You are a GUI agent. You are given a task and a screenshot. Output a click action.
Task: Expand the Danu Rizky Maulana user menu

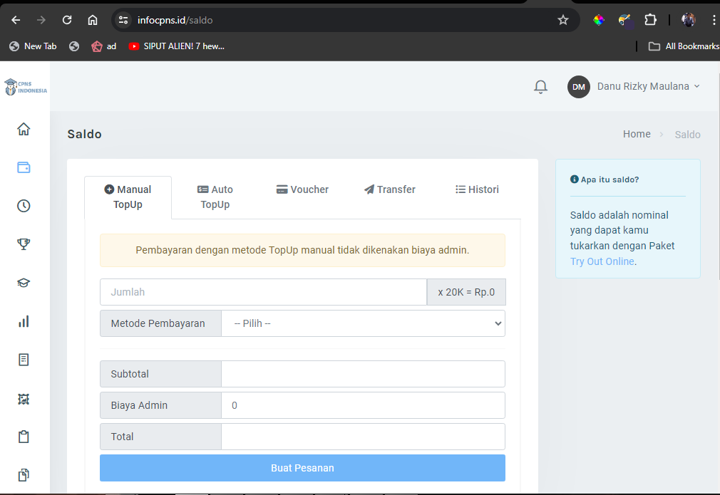634,87
